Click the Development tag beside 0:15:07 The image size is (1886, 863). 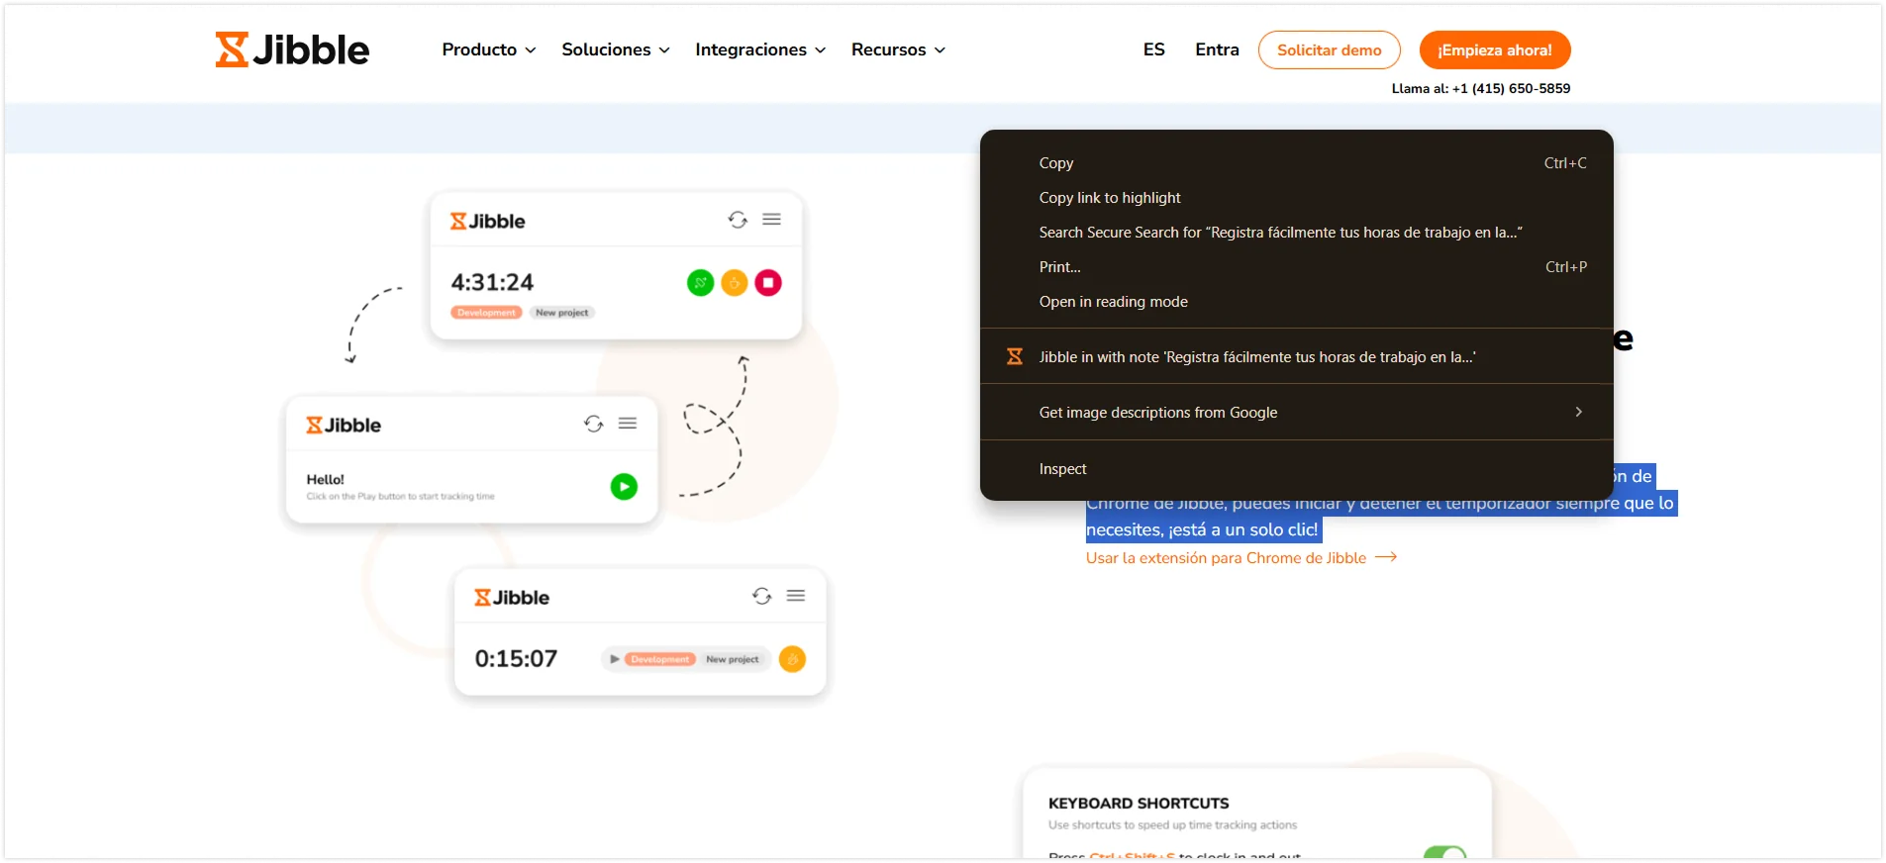[x=660, y=659]
